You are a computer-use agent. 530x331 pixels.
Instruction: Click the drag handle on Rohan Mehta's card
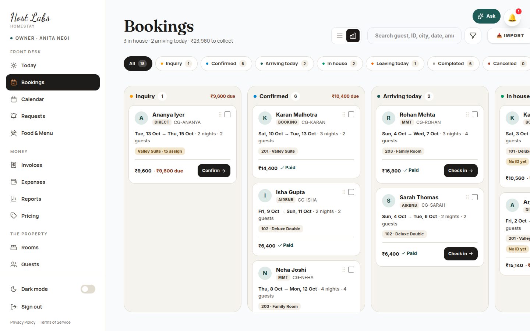click(467, 114)
